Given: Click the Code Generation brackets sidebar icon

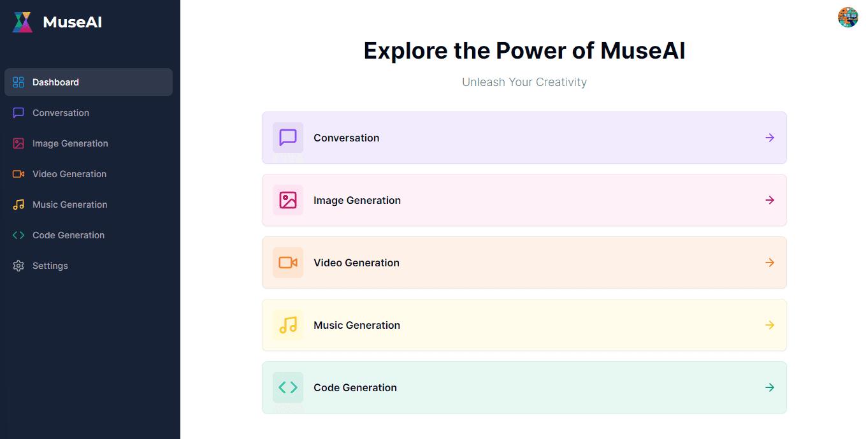Looking at the screenshot, I should point(18,235).
